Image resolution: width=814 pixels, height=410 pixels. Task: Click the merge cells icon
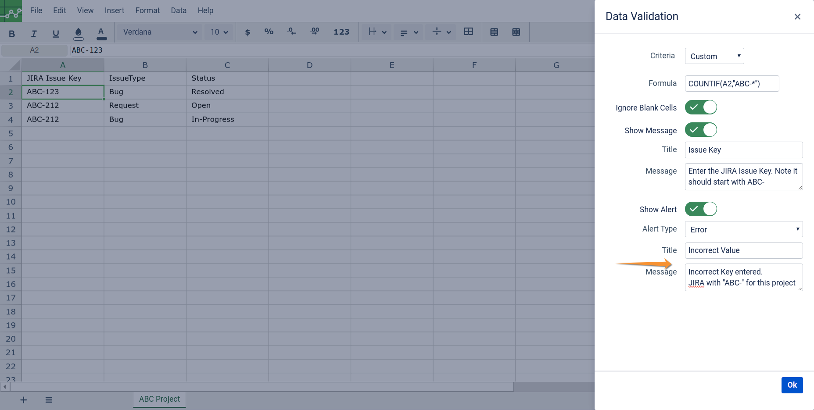[469, 32]
